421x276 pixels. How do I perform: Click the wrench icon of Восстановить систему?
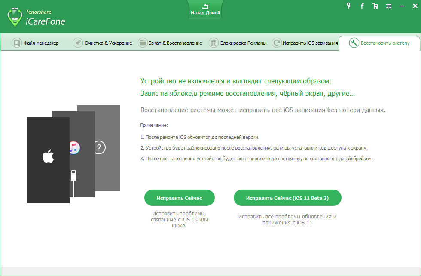click(x=354, y=43)
